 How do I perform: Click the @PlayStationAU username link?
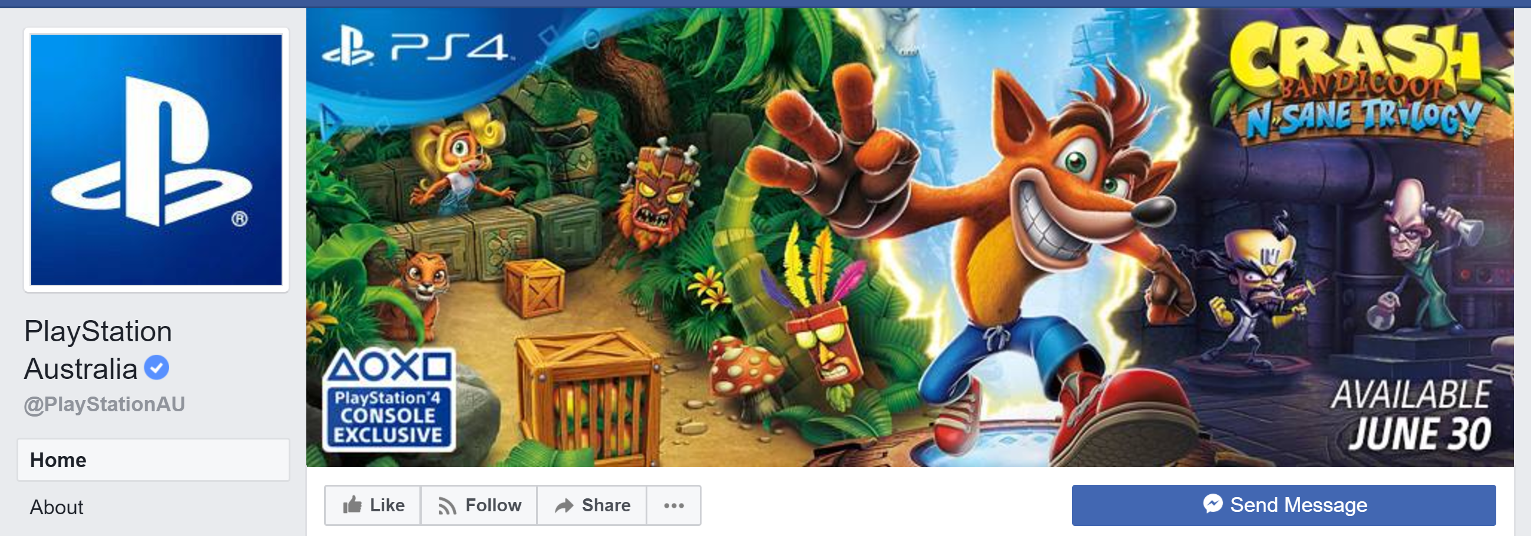tap(105, 405)
